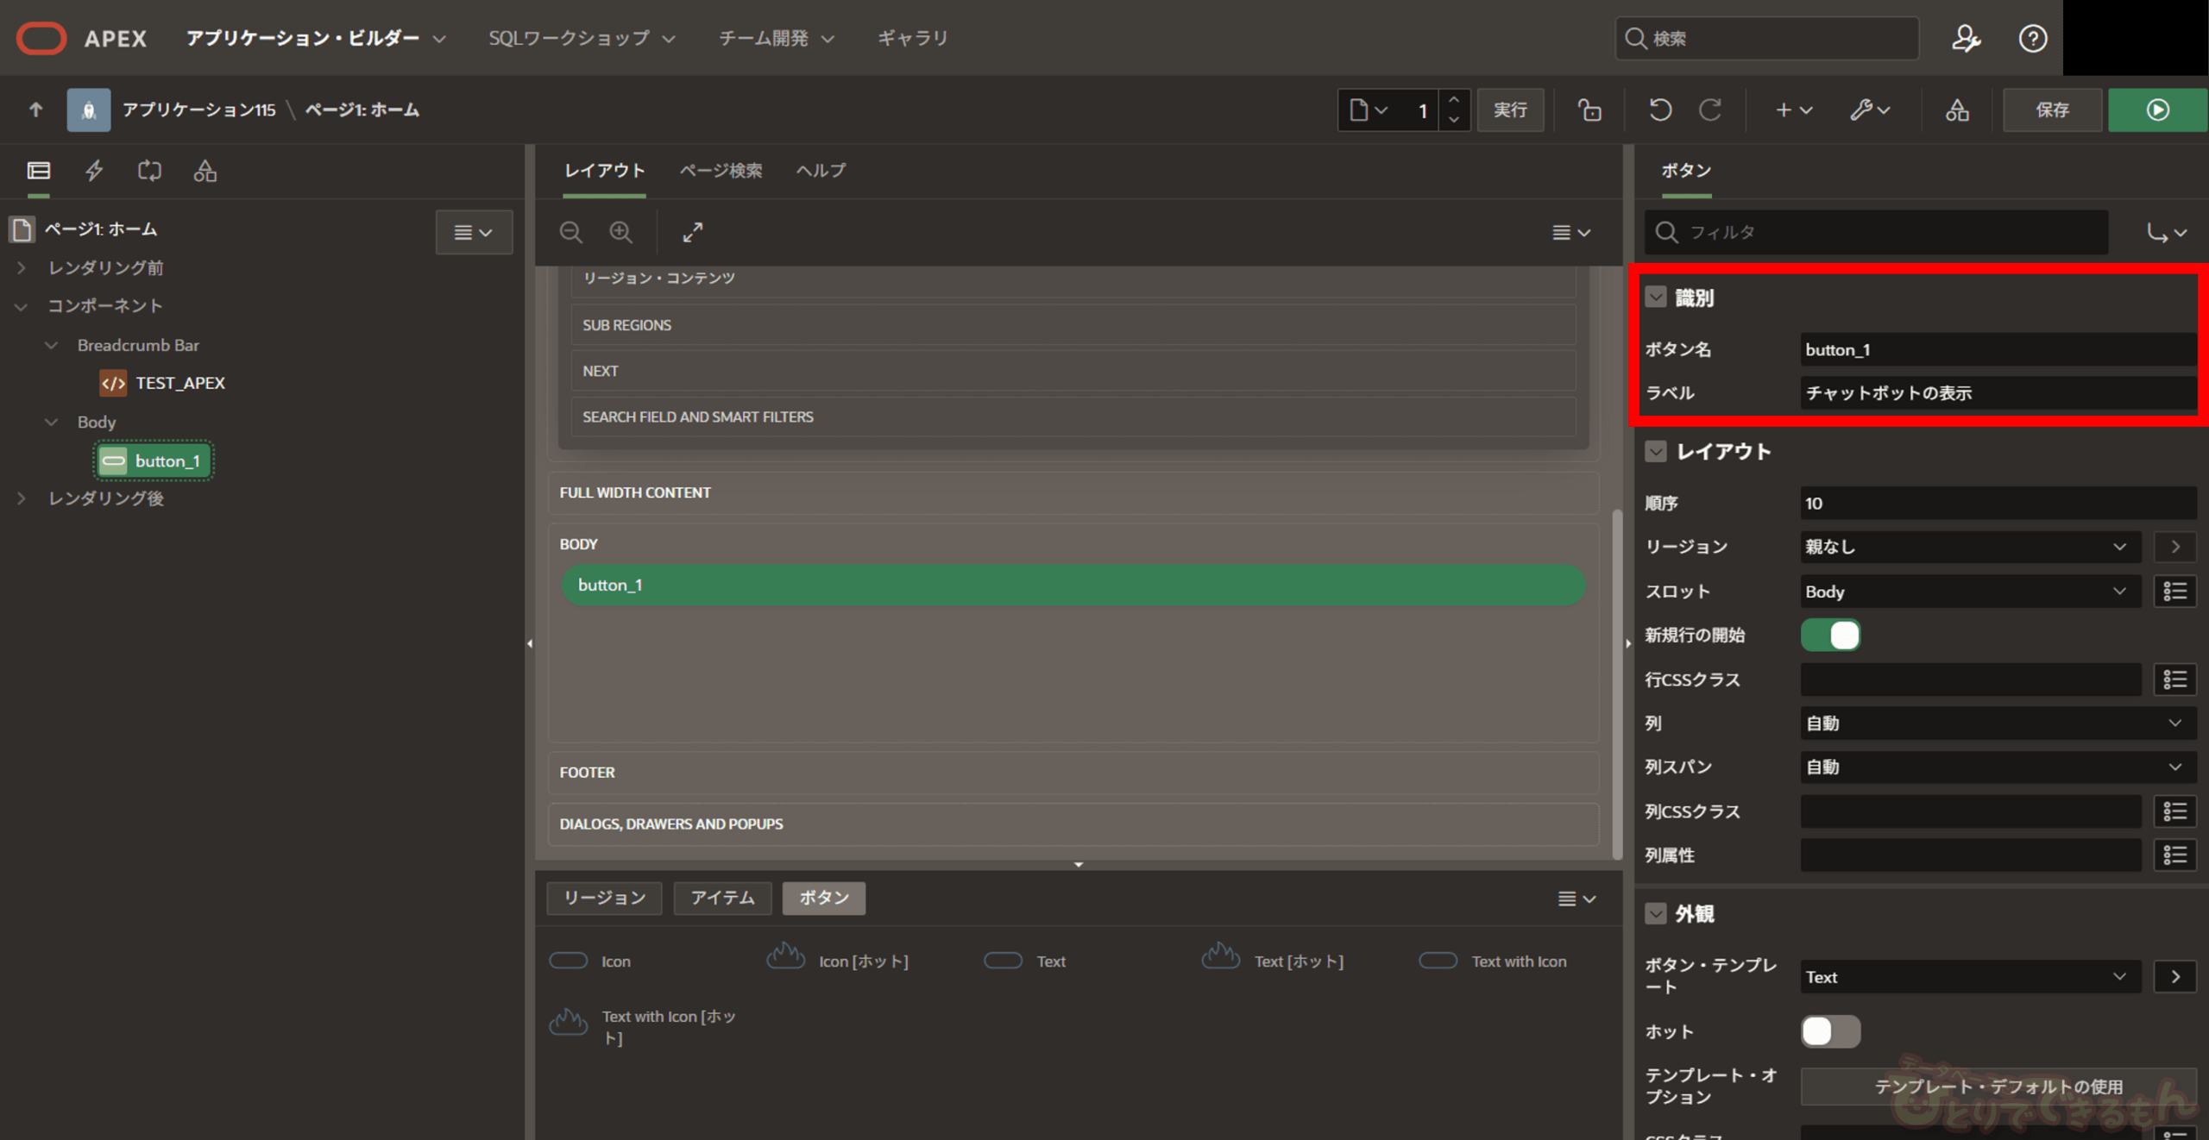Image resolution: width=2209 pixels, height=1140 pixels.
Task: Open the スロット Body dropdown
Action: 1969,592
